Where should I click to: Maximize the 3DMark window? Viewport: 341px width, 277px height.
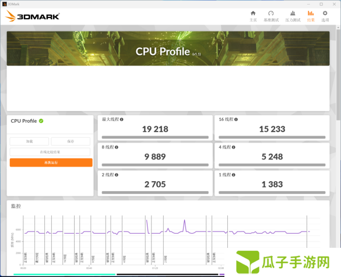click(x=321, y=4)
